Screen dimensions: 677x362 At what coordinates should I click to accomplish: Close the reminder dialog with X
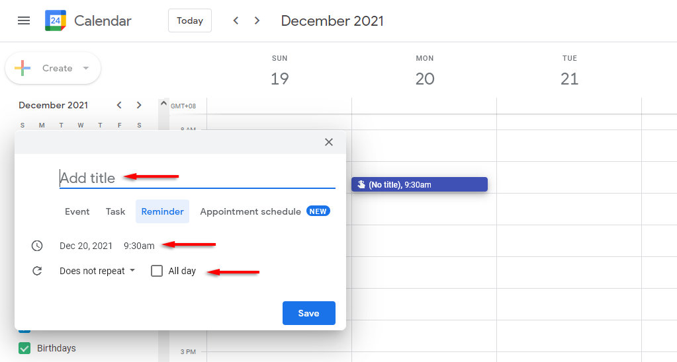[329, 142]
